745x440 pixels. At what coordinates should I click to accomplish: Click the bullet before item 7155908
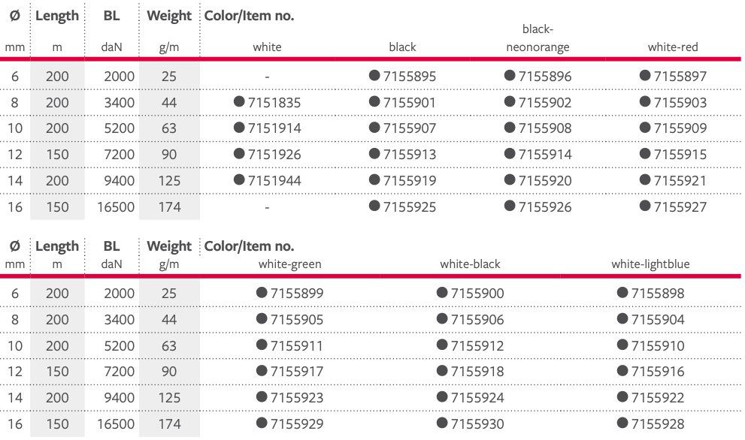click(510, 127)
